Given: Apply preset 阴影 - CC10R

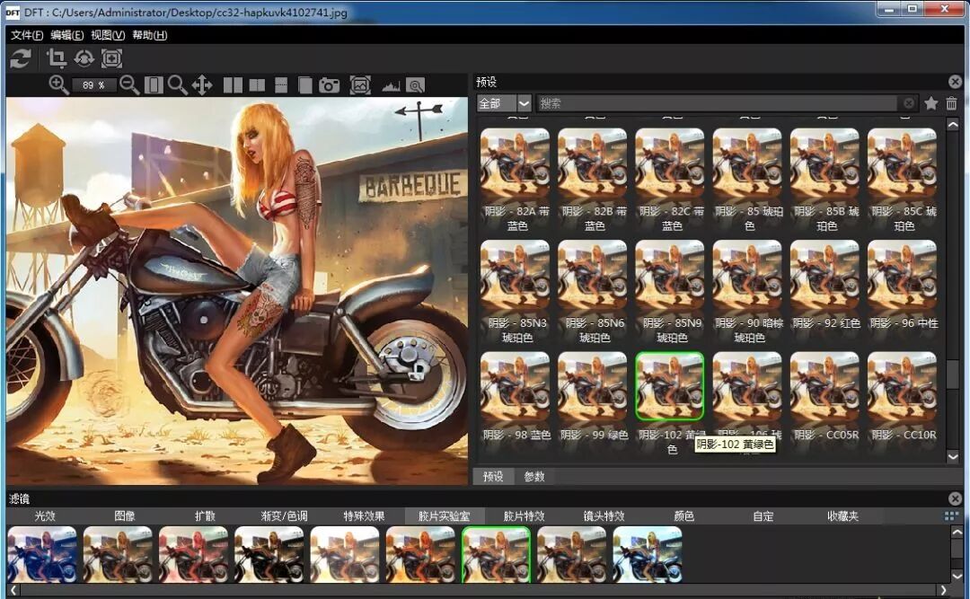Looking at the screenshot, I should pos(902,387).
